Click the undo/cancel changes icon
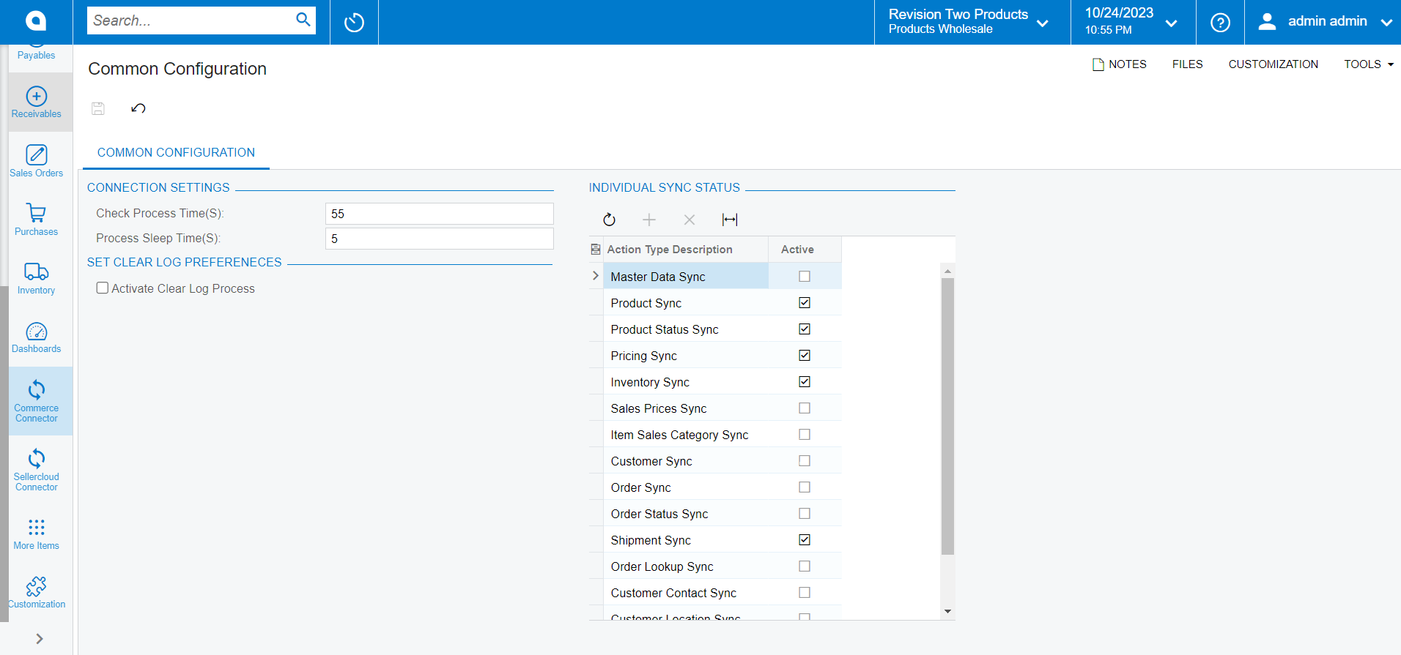The height and width of the screenshot is (655, 1401). 138,108
